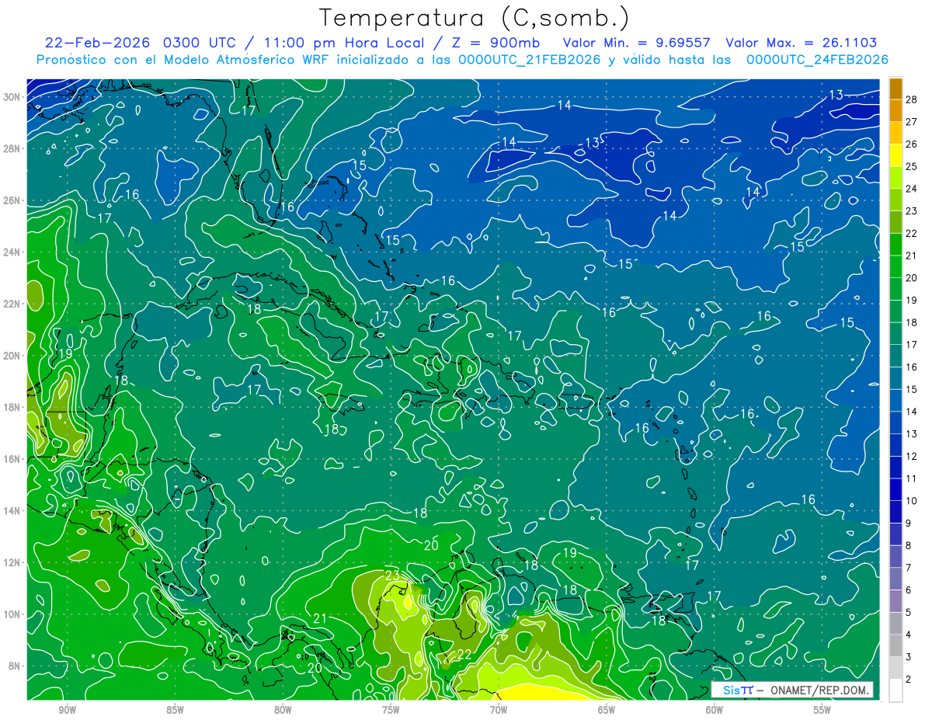This screenshot has width=932, height=720.
Task: Click the '16N' latitude axis label
Action: [x=12, y=459]
